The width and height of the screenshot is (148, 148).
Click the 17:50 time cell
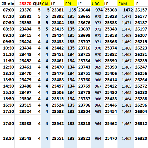pos(8,122)
